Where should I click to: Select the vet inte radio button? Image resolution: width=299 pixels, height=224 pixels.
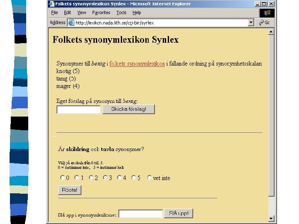[x=149, y=178]
